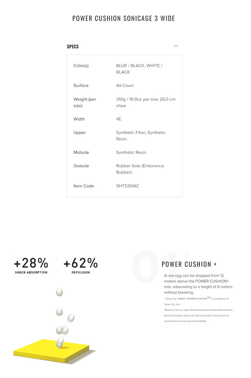Click the / 06 slide counter

[x=184, y=253]
